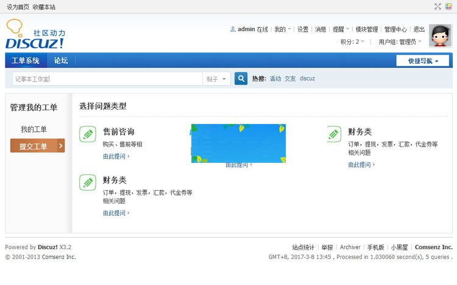
Task: Toggle the widescreen switch icon
Action: [x=438, y=7]
